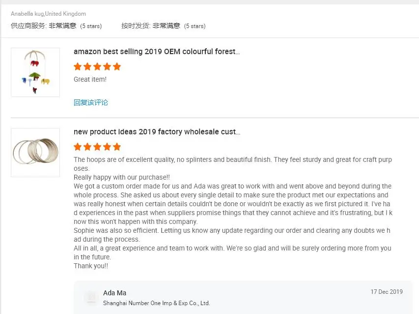The height and width of the screenshot is (314, 419).
Task: Click the 17 Dec 2019 reply date
Action: coord(387,292)
